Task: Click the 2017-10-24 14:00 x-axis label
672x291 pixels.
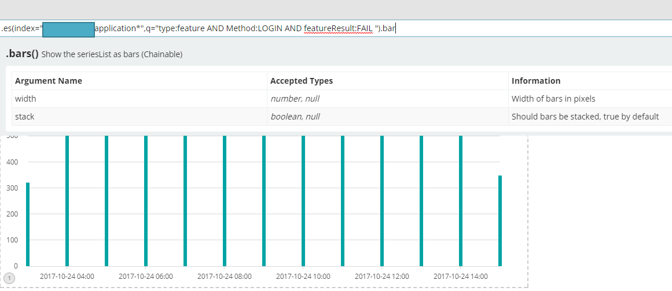Action: pyautogui.click(x=461, y=277)
